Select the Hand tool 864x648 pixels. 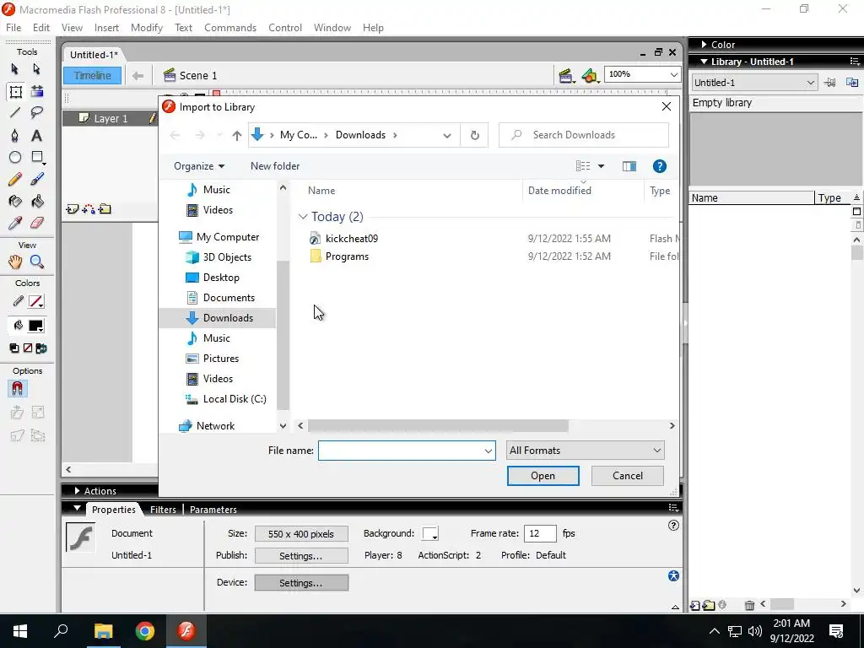[15, 262]
